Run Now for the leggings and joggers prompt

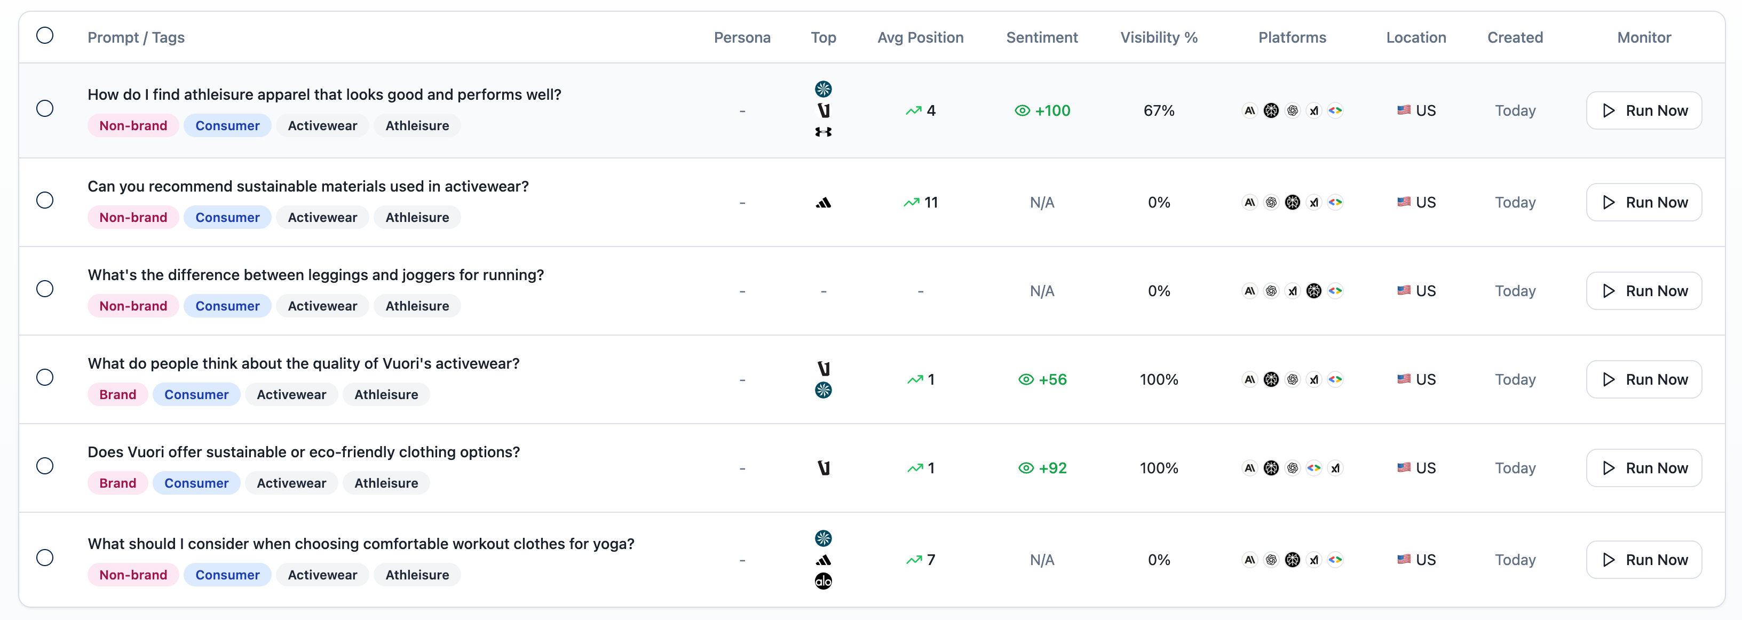(x=1643, y=291)
